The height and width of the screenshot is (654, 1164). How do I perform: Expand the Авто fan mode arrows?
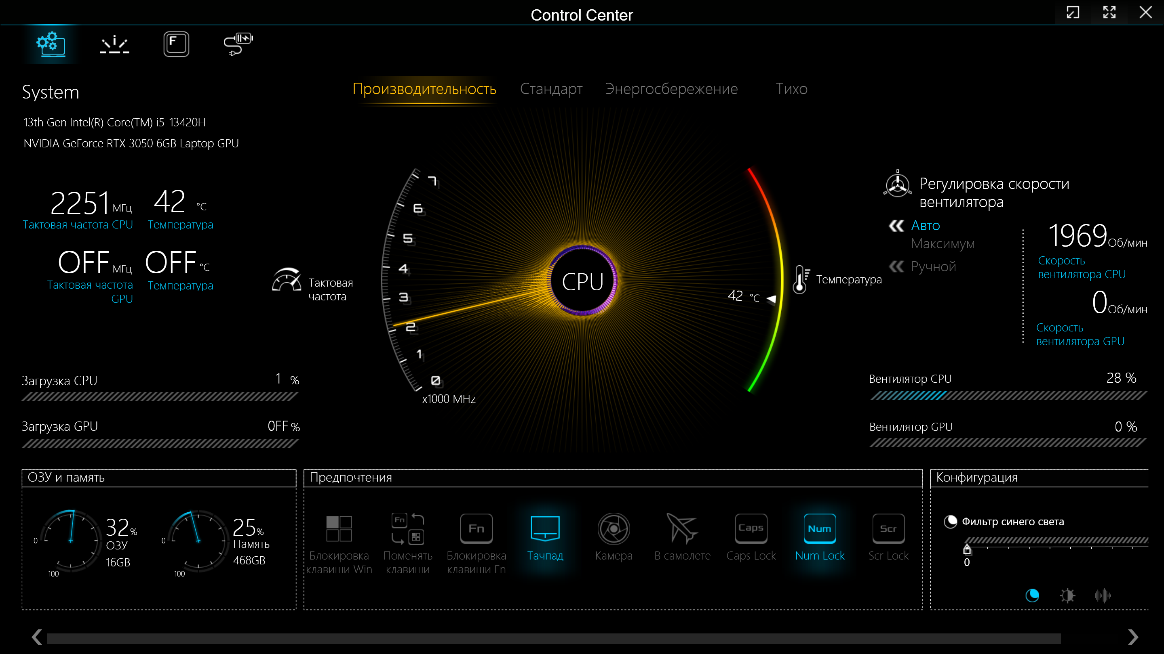pos(896,225)
